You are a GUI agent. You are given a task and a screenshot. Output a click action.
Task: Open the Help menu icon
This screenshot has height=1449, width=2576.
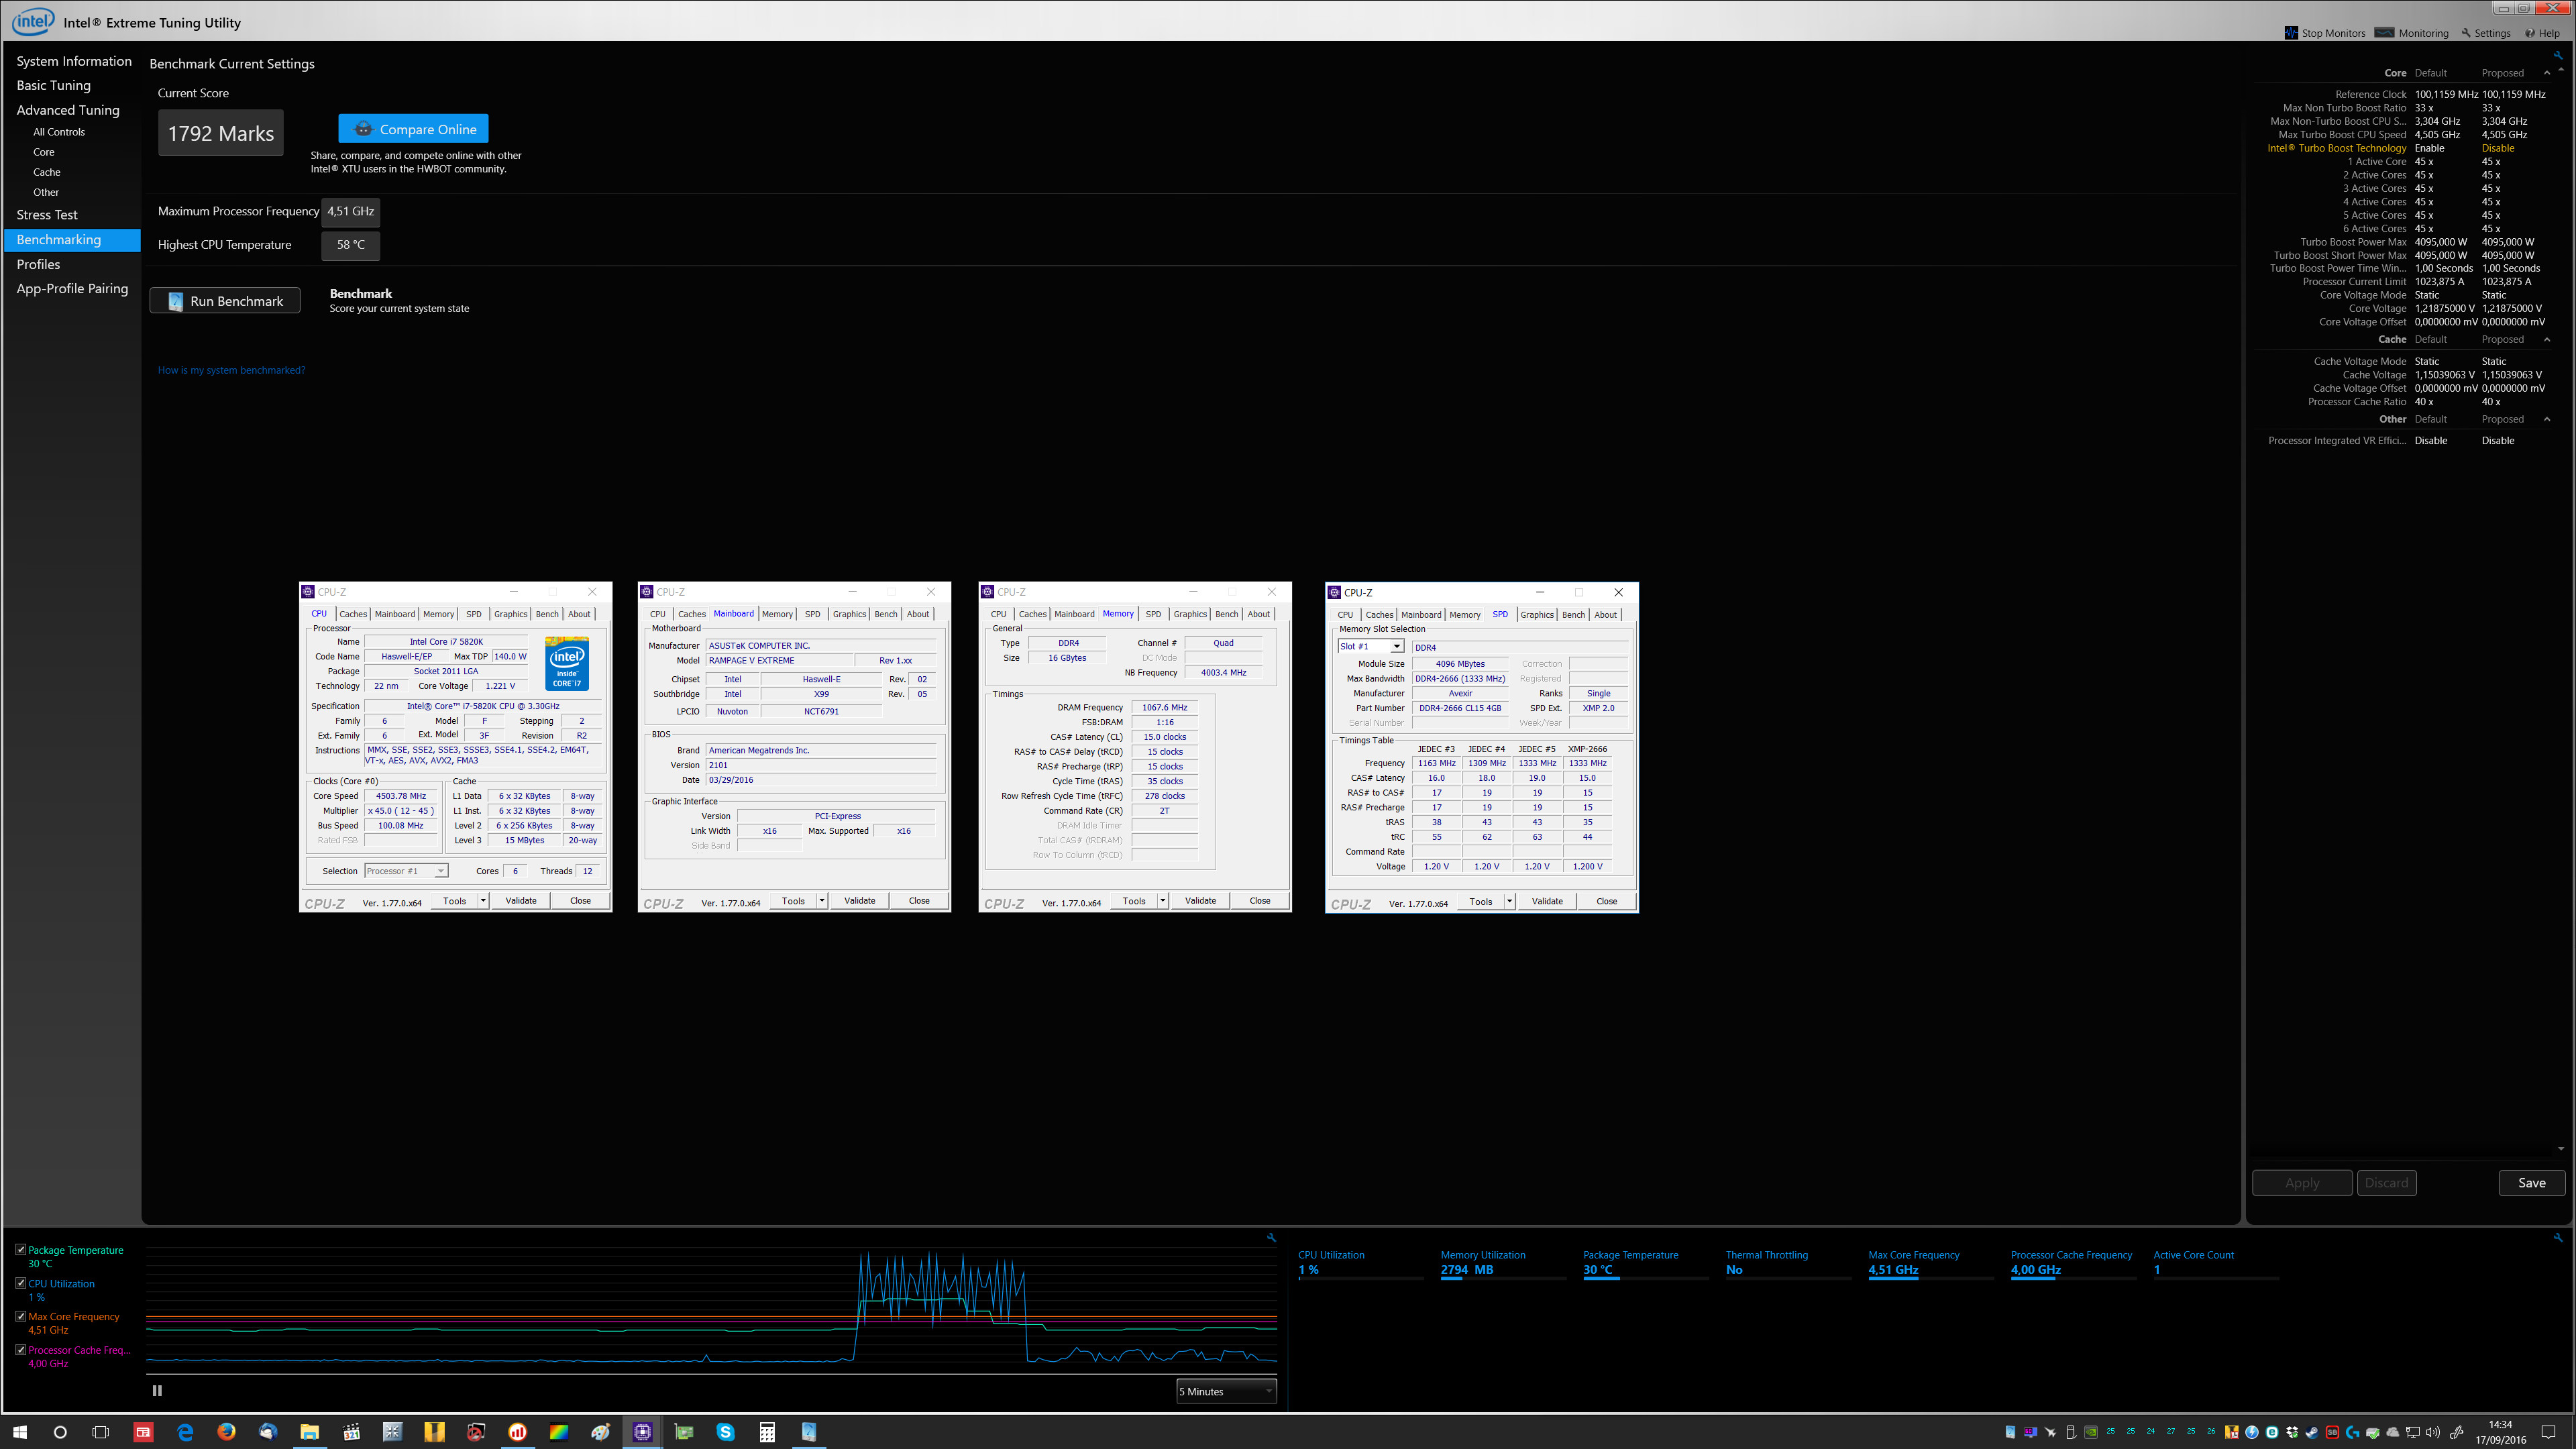[2530, 33]
